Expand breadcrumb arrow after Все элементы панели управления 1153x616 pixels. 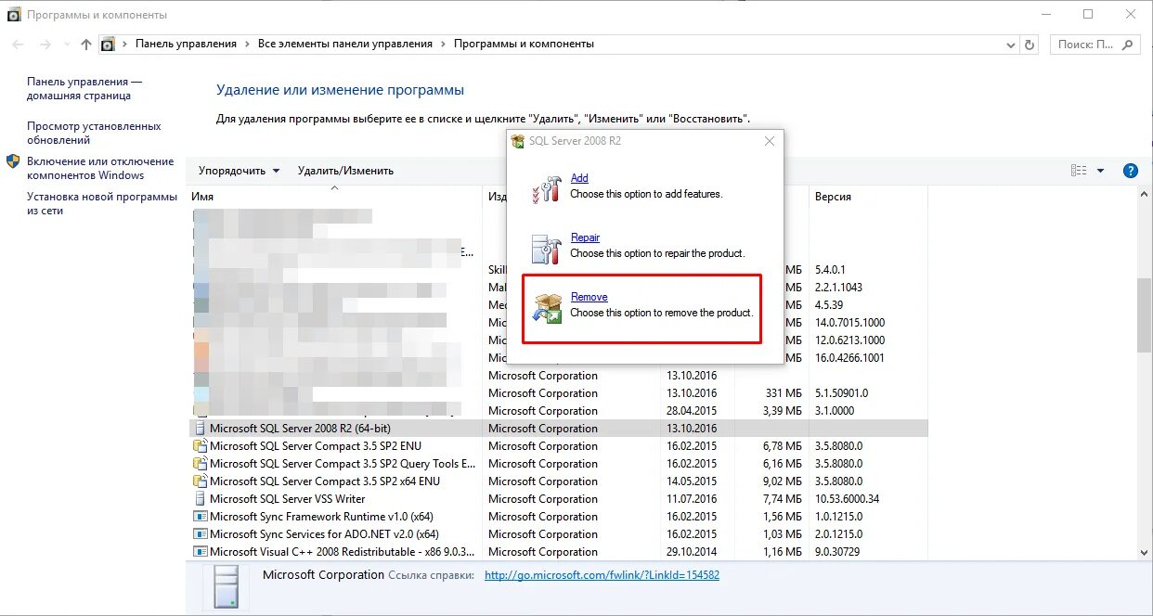pos(443,45)
